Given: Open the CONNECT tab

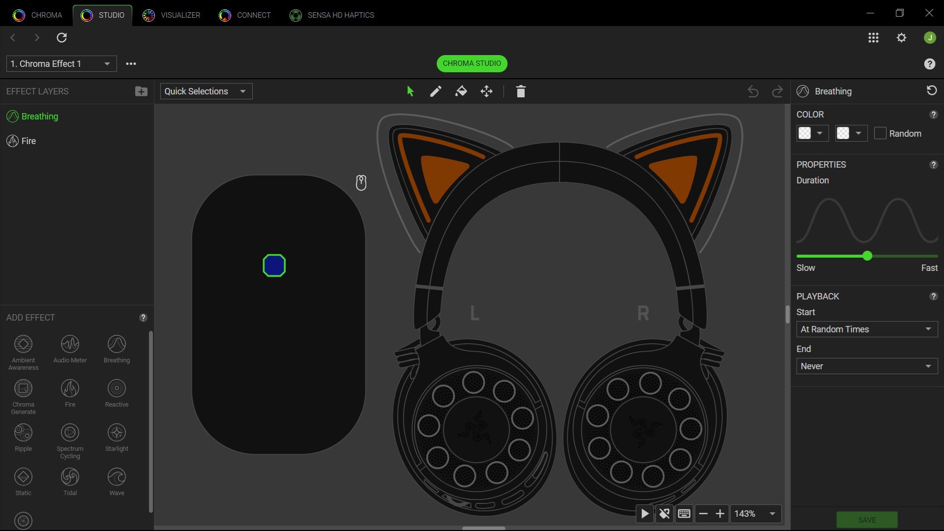Looking at the screenshot, I should [244, 15].
